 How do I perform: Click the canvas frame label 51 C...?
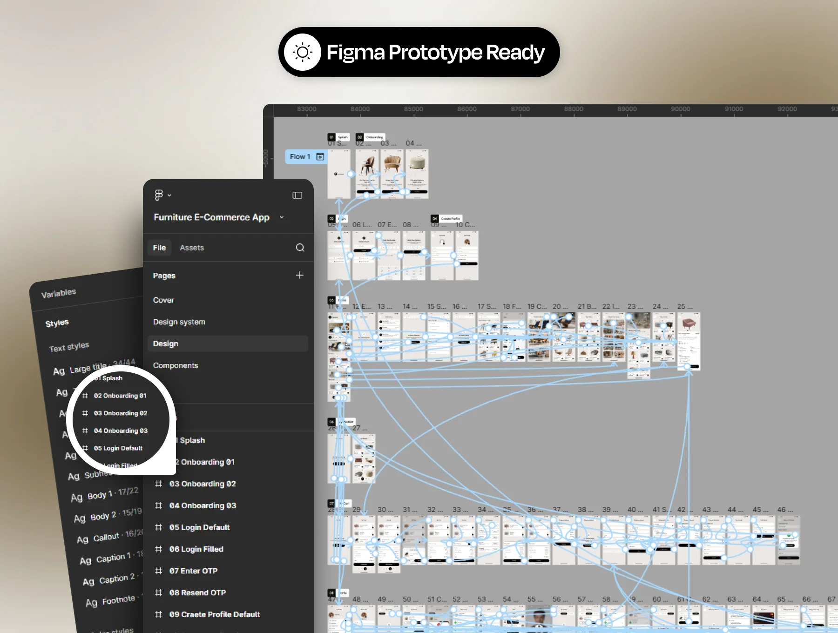coord(437,599)
